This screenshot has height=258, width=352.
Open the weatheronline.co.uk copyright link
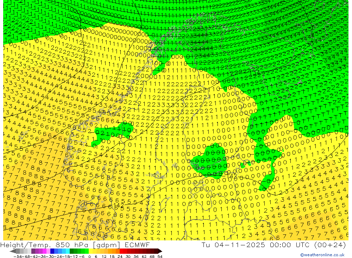pos(322,255)
